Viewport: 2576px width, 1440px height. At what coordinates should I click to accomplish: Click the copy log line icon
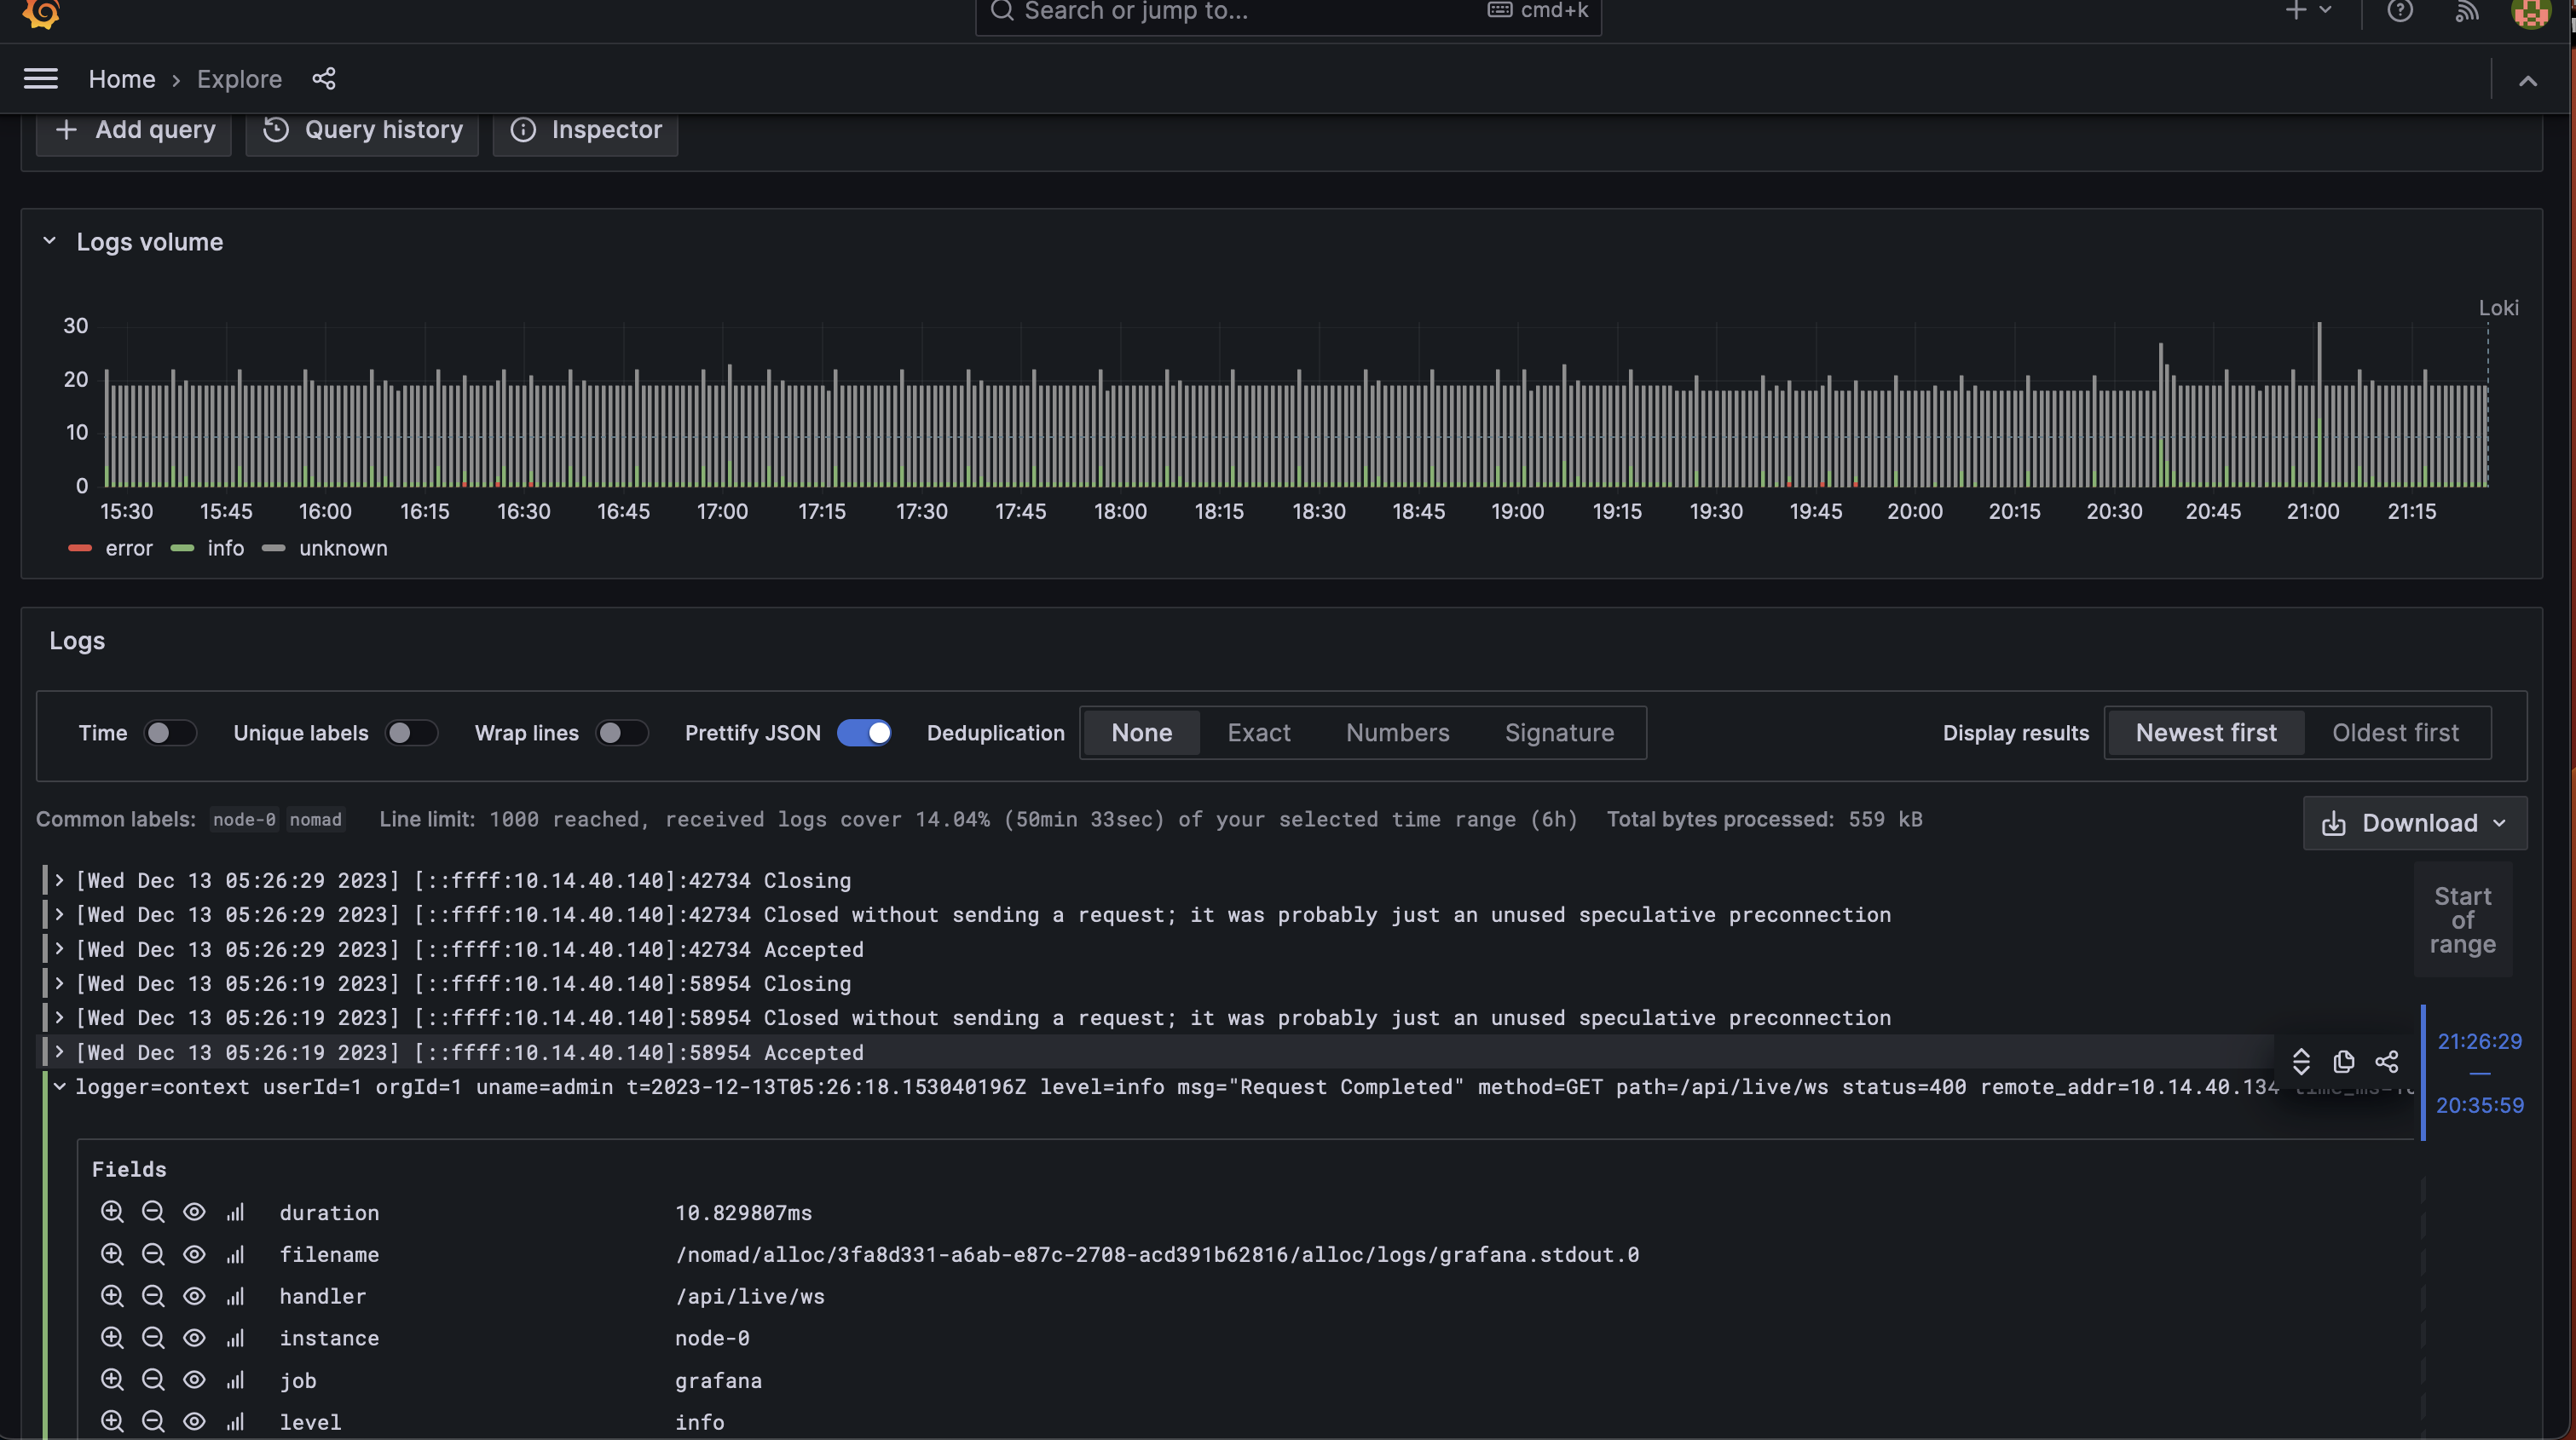[x=2343, y=1062]
